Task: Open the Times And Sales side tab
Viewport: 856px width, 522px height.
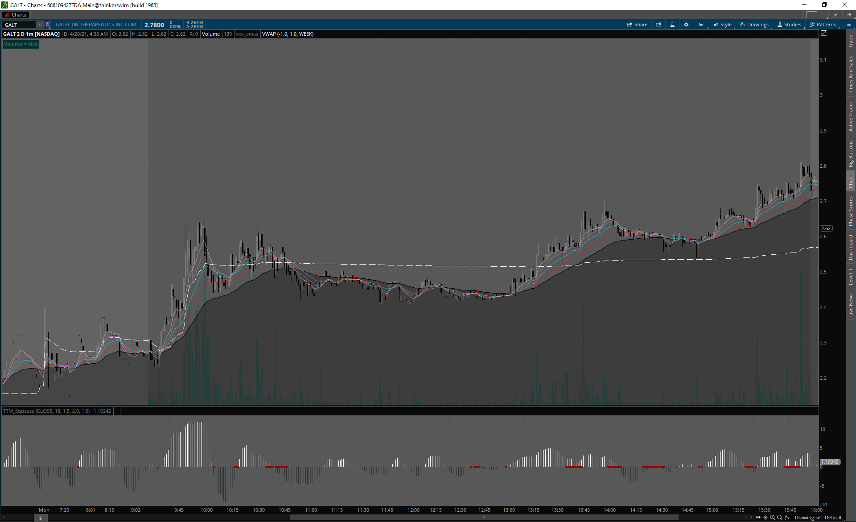Action: click(x=851, y=75)
